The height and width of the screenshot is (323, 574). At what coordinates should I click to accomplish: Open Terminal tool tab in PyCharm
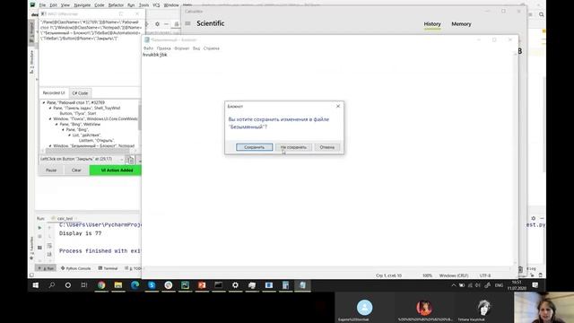pyautogui.click(x=108, y=268)
